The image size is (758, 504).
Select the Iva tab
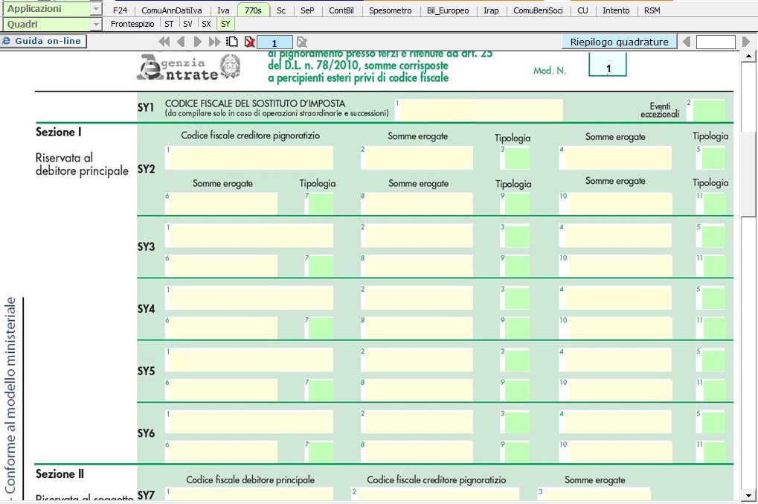(x=223, y=10)
